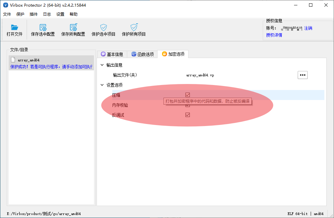Click the array_amd64 file icon in list
Image resolution: width=334 pixels, height=218 pixels.
tap(13, 60)
